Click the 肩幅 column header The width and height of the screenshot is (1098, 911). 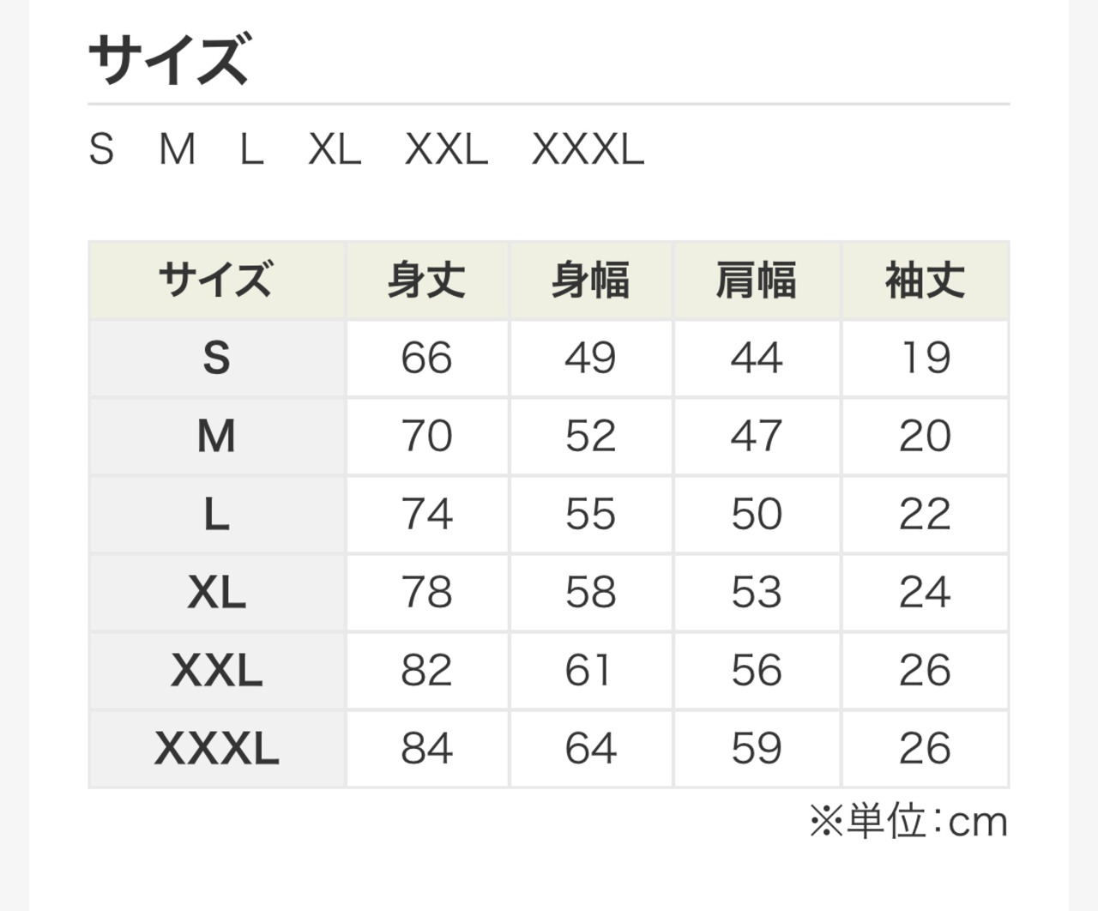pyautogui.click(x=757, y=281)
